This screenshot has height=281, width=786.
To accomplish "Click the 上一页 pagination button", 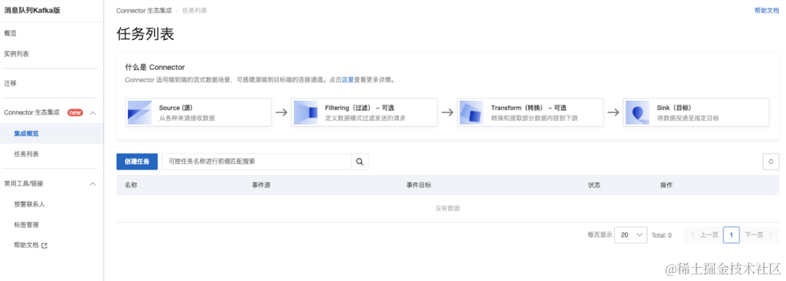I will [704, 235].
